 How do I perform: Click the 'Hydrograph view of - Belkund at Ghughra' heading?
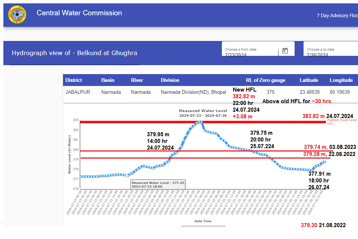point(75,53)
